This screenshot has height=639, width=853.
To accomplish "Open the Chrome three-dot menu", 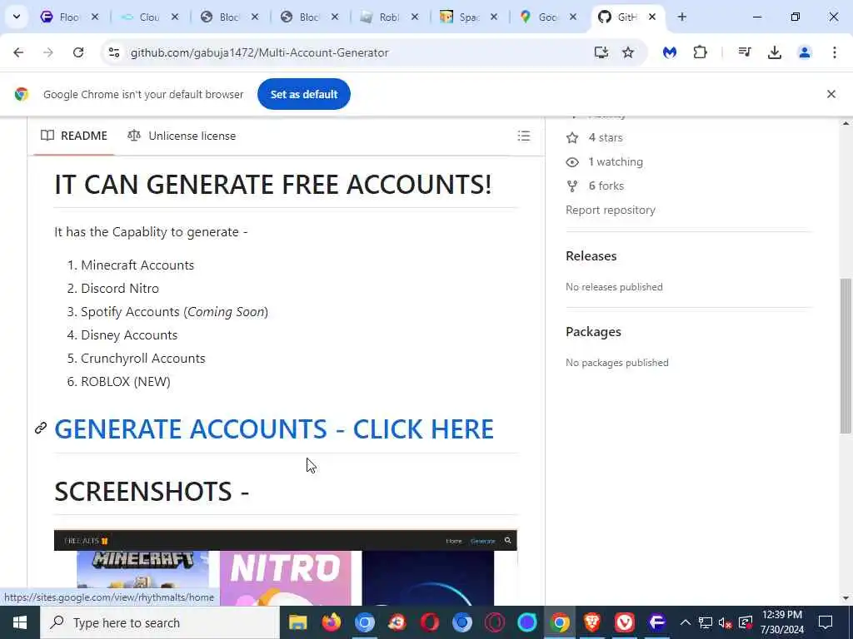I will [x=834, y=52].
